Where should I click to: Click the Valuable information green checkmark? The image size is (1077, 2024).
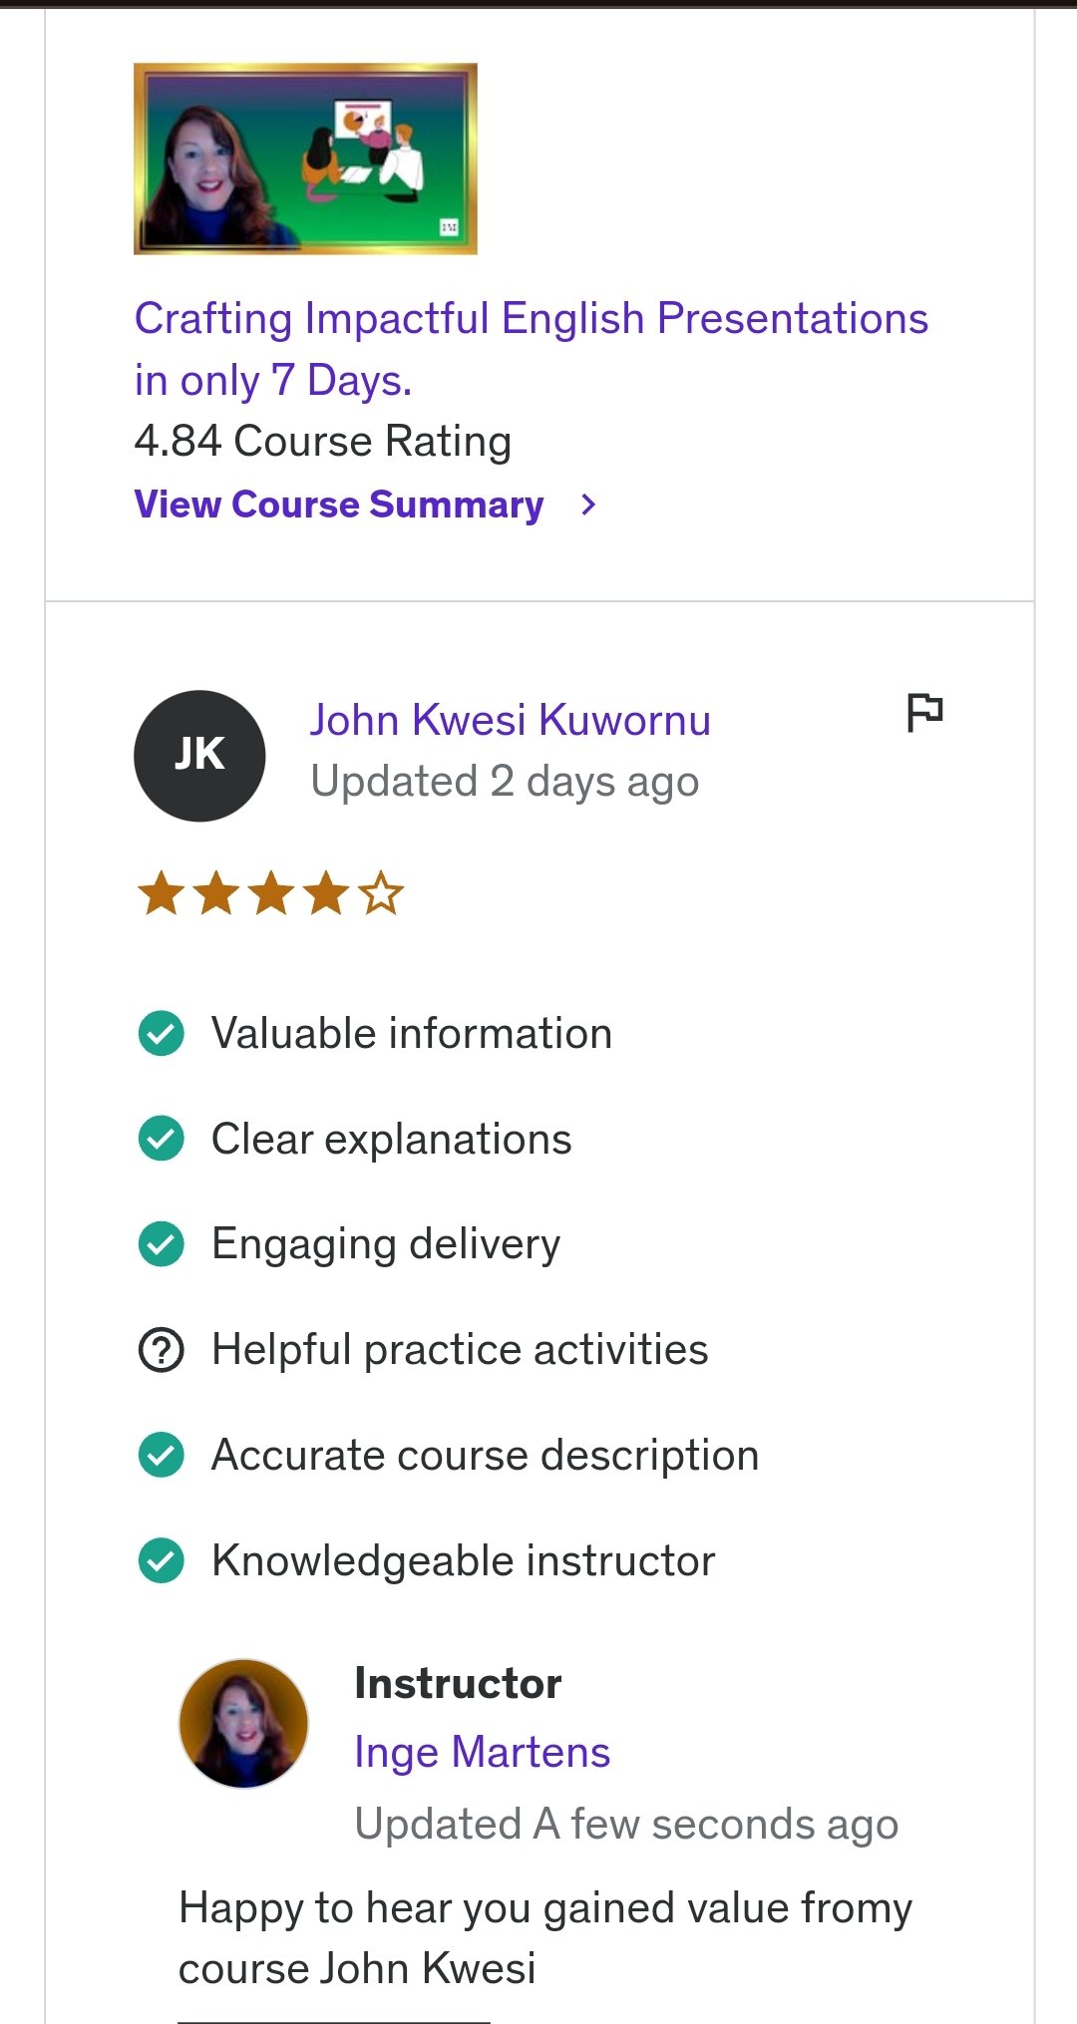(161, 1034)
